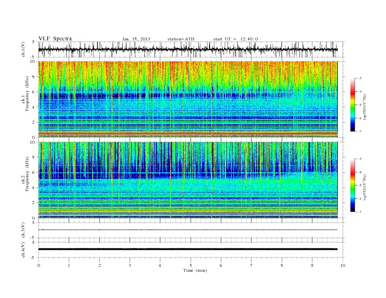The width and height of the screenshot is (386, 298).
Task: Click the ch.2 frequency tick label '10'
Action: 33,142
